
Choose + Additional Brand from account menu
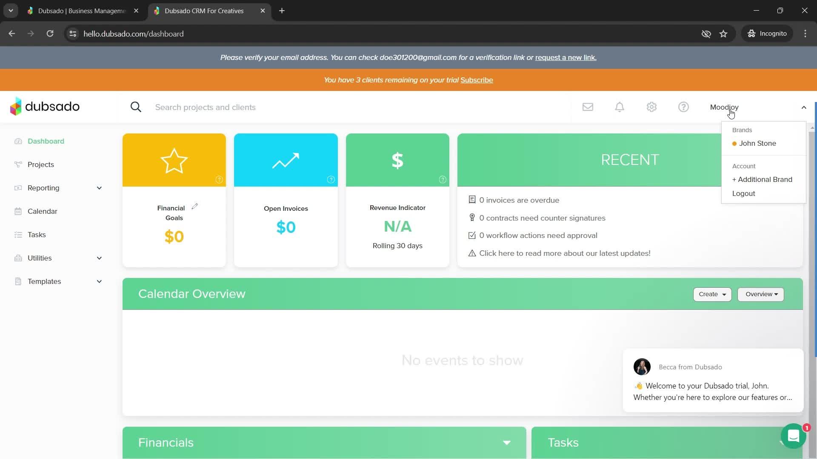point(762,179)
